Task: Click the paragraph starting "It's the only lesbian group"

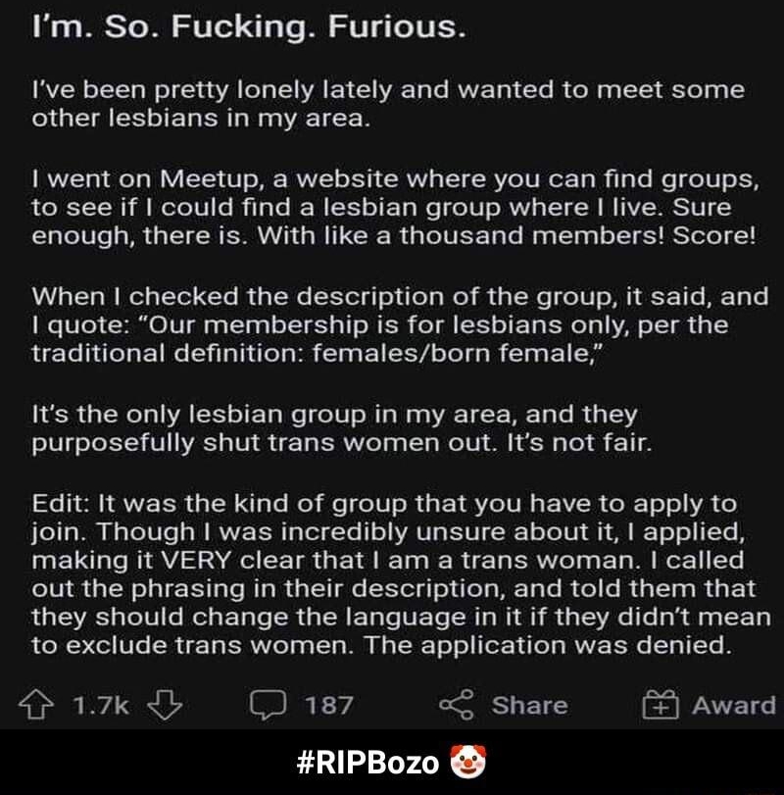Action: (341, 428)
